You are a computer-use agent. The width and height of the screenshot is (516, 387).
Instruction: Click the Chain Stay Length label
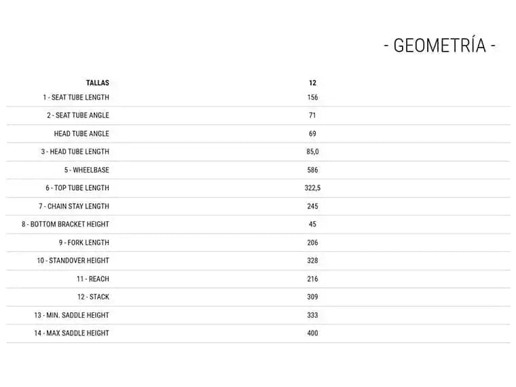[x=74, y=206]
